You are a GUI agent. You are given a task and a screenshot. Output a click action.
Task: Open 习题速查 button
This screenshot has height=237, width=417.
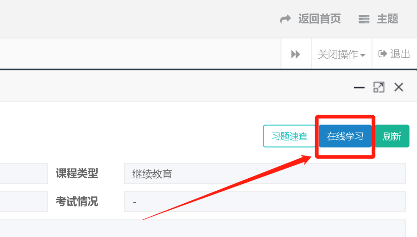(289, 136)
